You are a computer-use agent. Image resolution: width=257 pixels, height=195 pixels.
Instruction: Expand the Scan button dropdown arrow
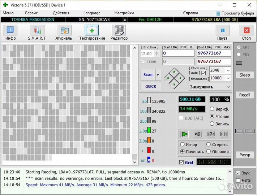pyautogui.click(x=158, y=75)
